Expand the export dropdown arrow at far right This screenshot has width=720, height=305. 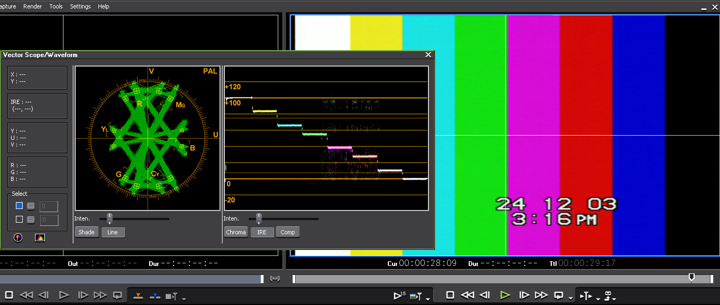pos(614,298)
